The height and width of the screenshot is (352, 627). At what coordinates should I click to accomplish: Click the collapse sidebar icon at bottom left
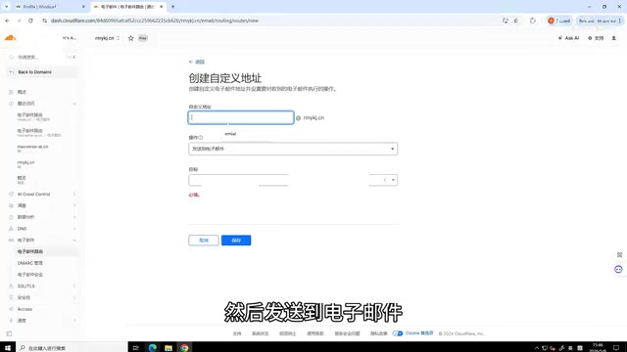coord(9,333)
